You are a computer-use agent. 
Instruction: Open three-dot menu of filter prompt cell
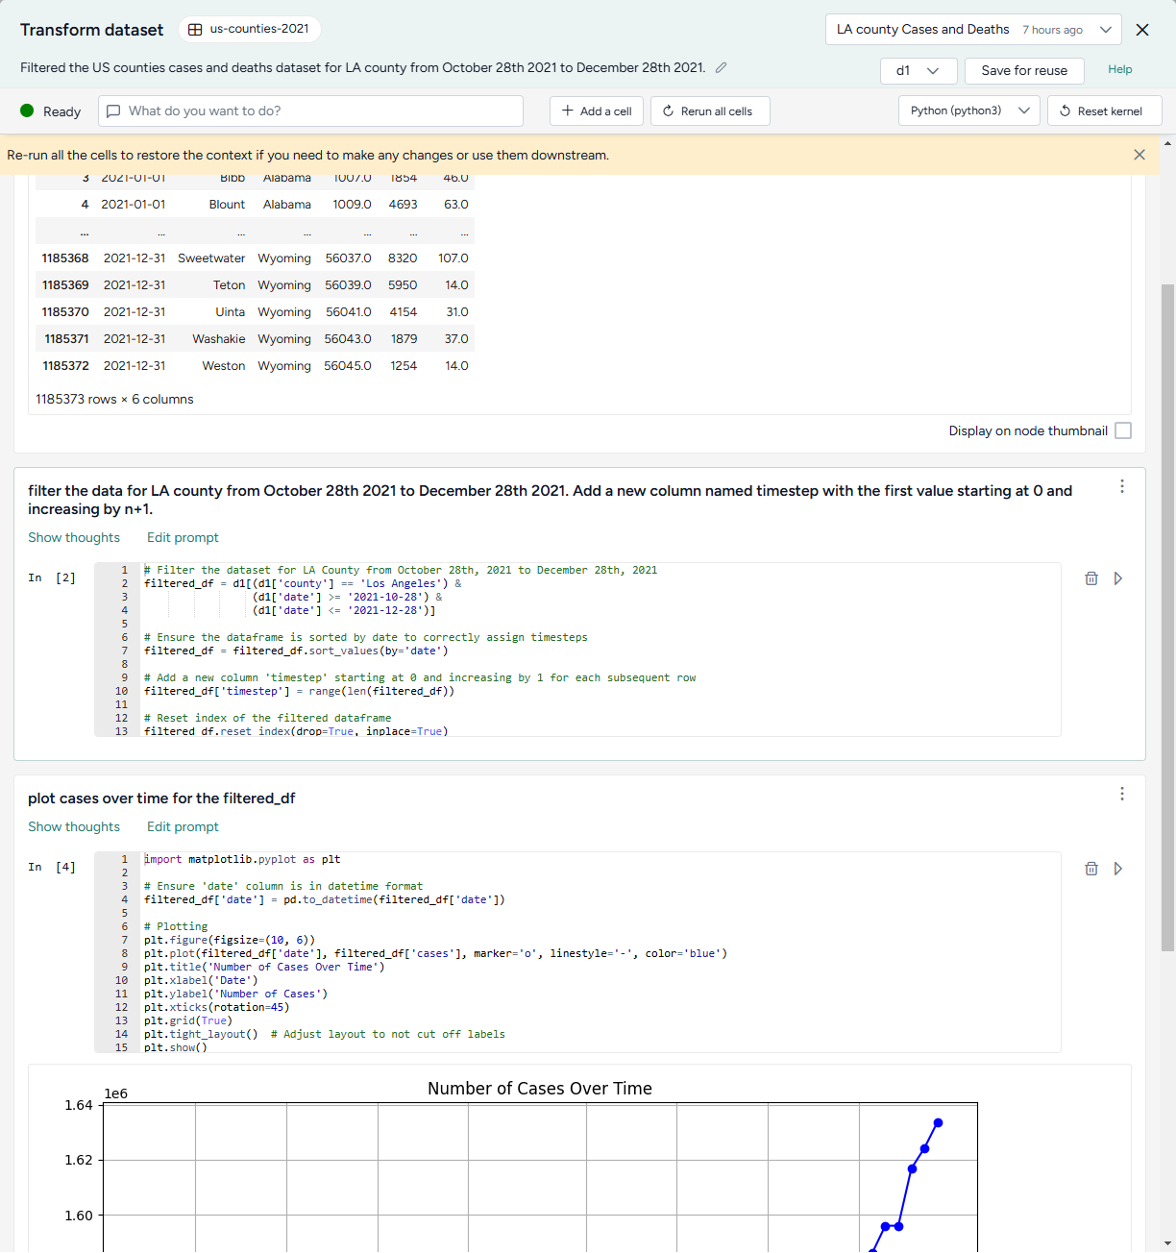click(1121, 487)
